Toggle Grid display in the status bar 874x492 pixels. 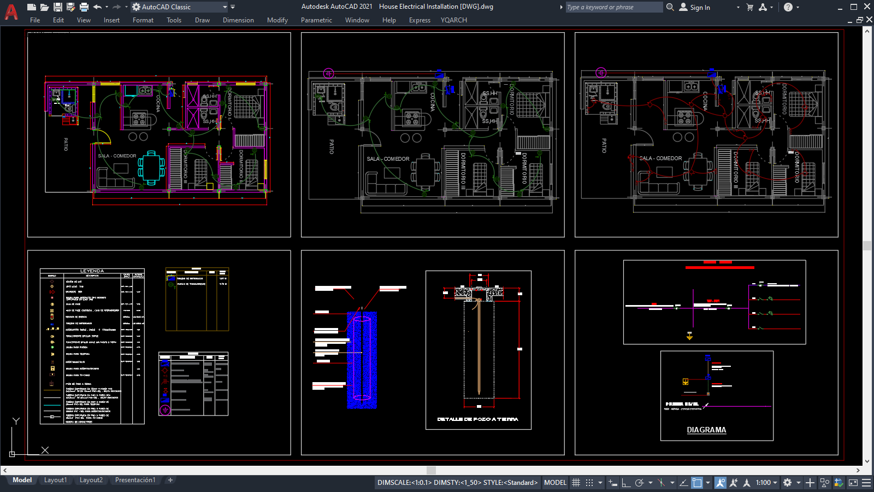click(576, 483)
